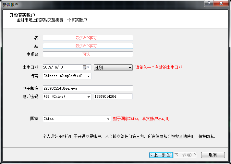This screenshot has width=231, height=164.
Task: Click the 上一步 (B) back button
Action: coord(161,155)
